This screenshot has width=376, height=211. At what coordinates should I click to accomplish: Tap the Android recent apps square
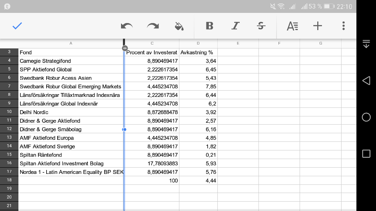pyautogui.click(x=366, y=154)
